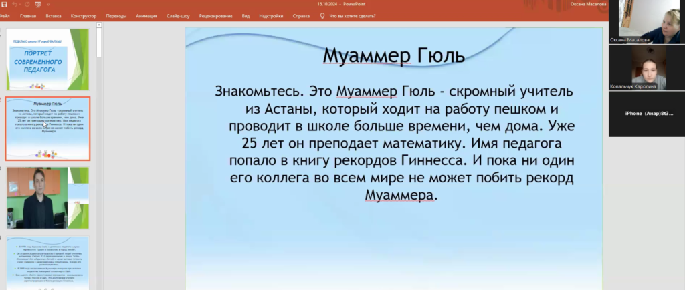
Task: Click the Save icon in quick access toolbar
Action: pos(5,5)
